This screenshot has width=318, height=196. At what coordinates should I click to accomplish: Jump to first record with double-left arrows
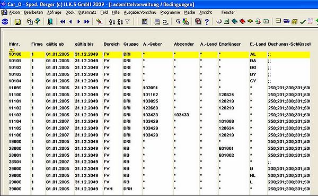pos(63,22)
